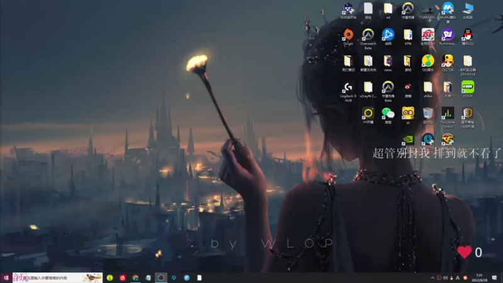Open the NVIDIA GeForce desktop shortcut
503x283 pixels.
407,140
